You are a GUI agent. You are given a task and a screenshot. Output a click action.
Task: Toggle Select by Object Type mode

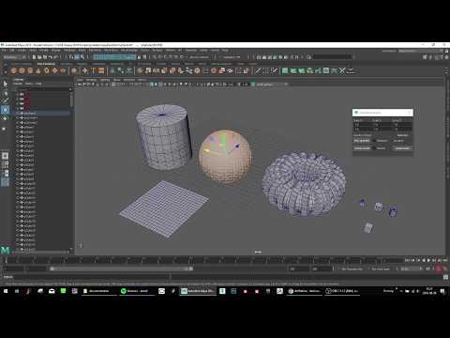(77, 57)
